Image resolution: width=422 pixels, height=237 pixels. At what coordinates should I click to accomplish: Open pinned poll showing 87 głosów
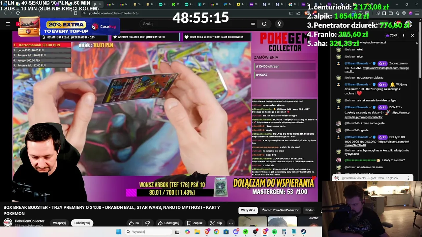coord(373,178)
